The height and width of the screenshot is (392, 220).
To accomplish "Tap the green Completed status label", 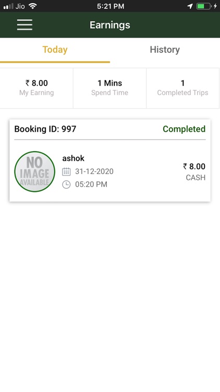I will tap(184, 129).
